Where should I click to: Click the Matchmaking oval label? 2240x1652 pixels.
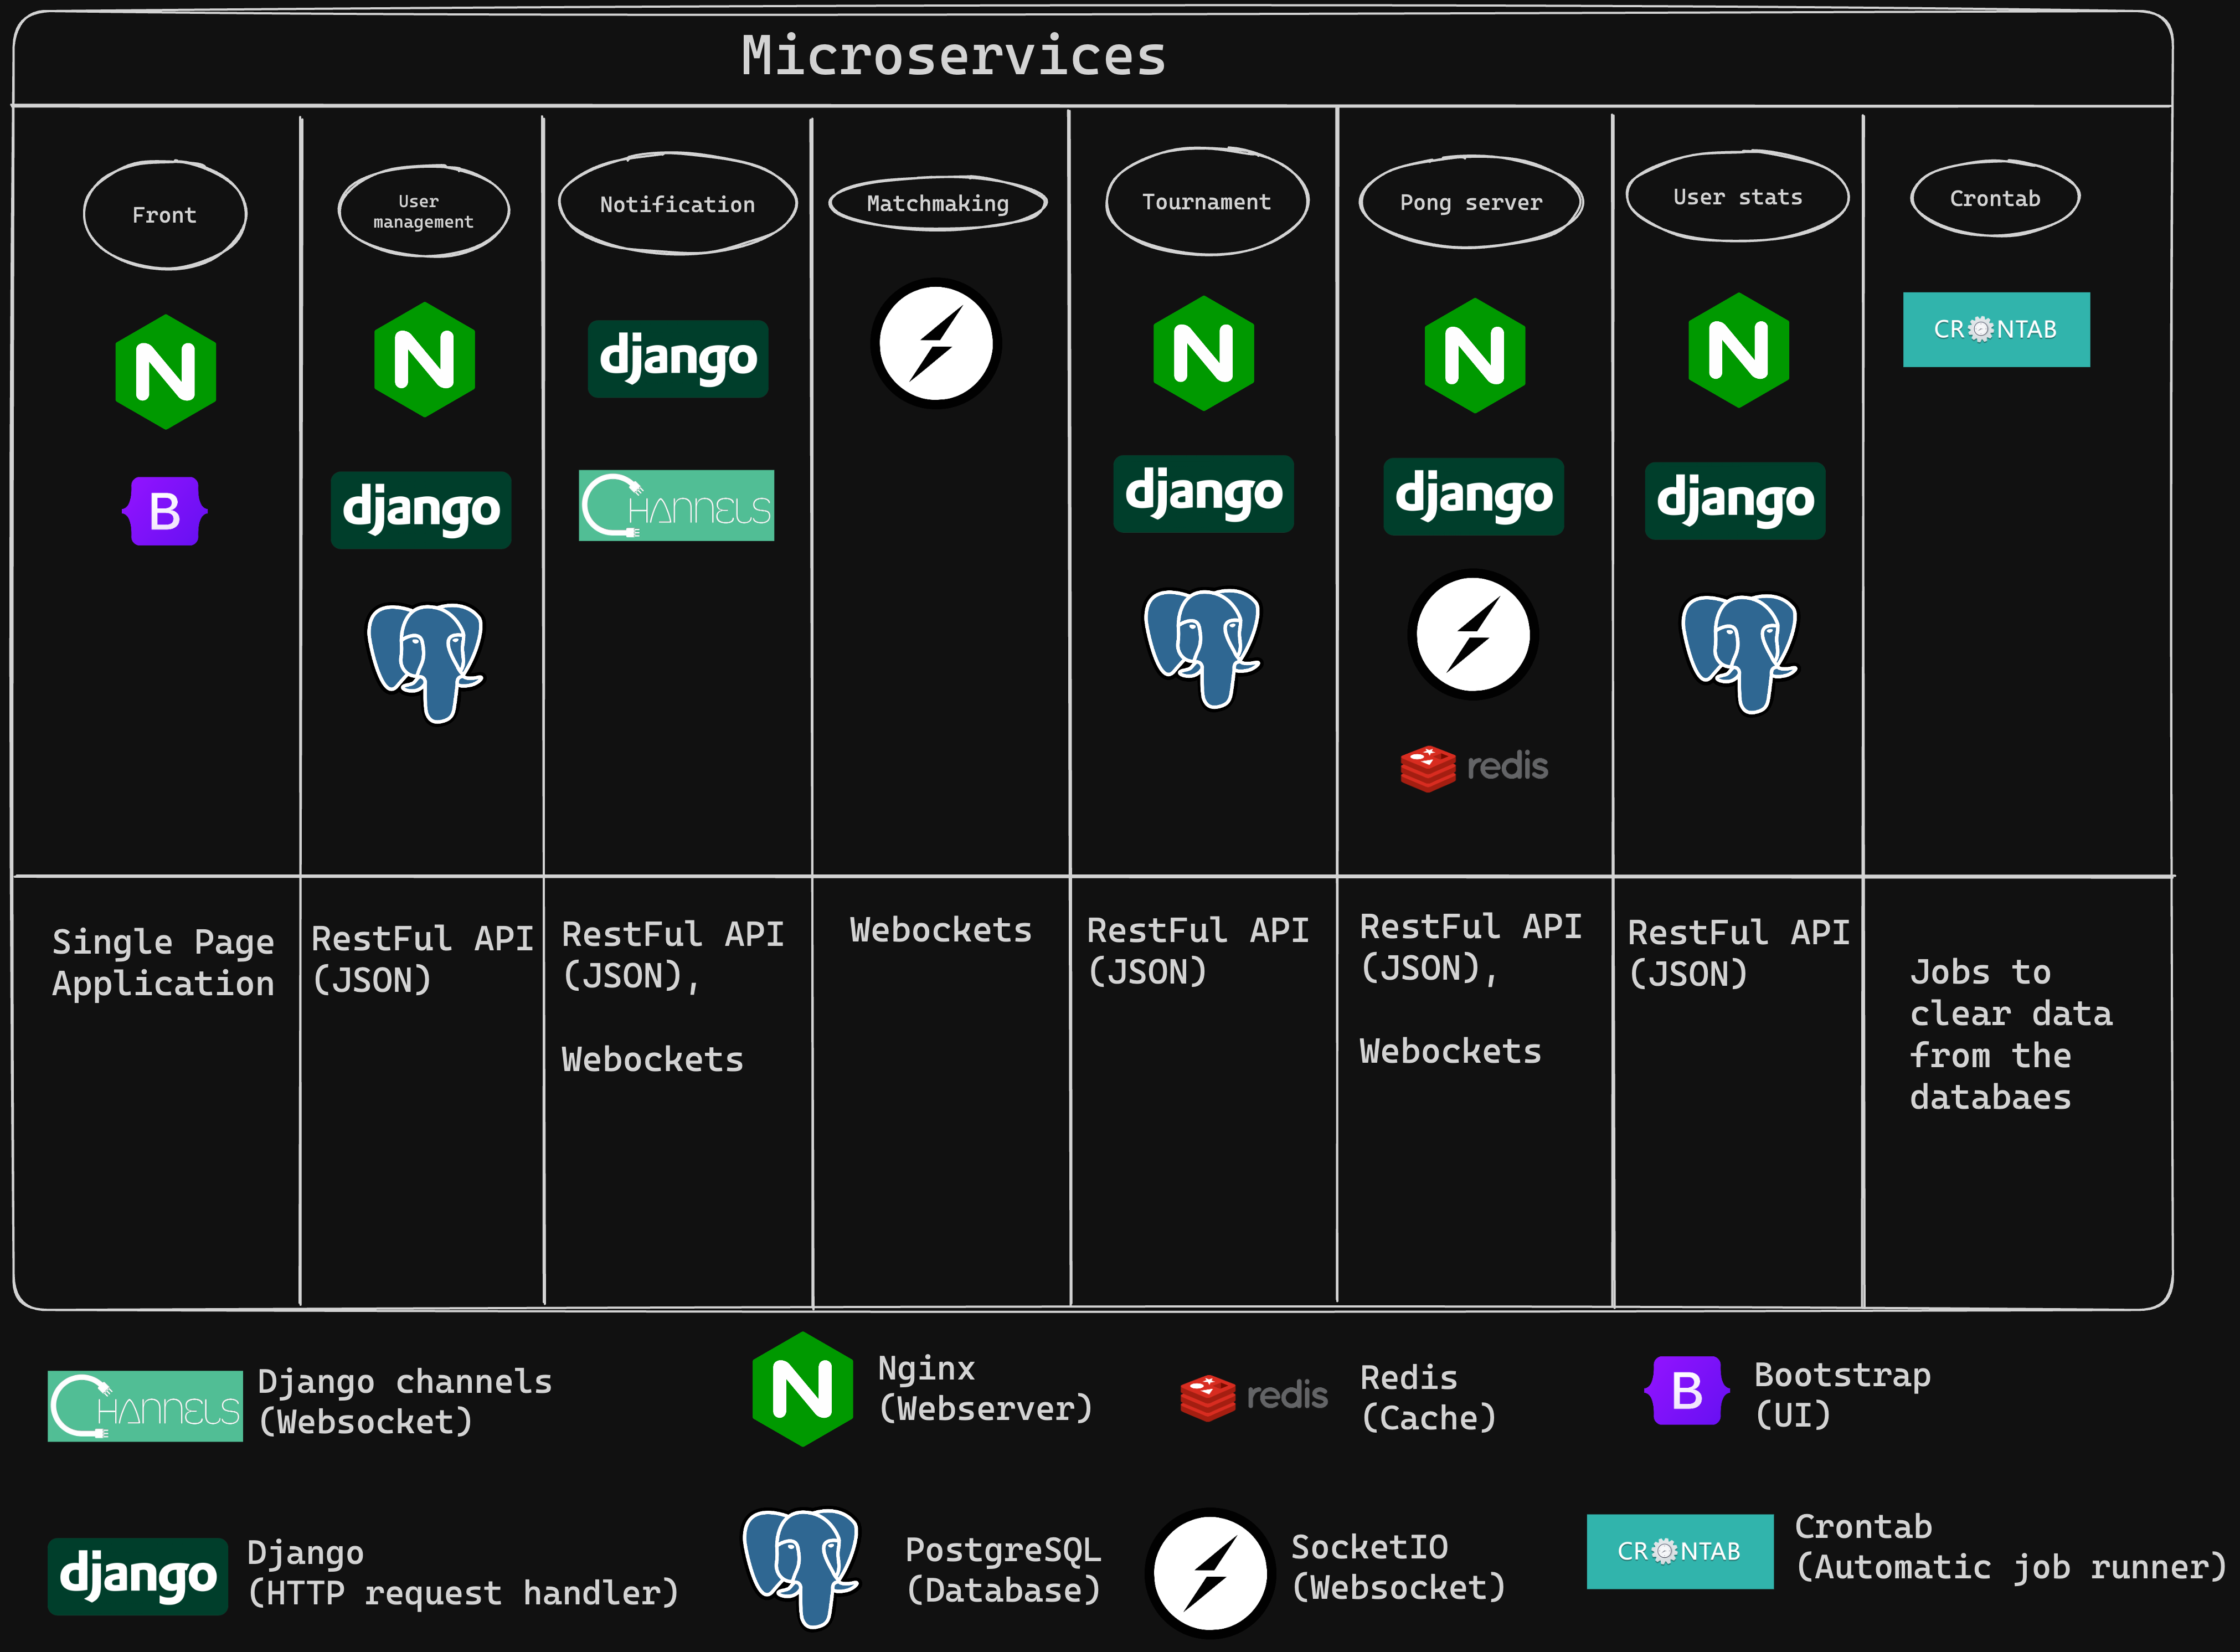coord(937,203)
